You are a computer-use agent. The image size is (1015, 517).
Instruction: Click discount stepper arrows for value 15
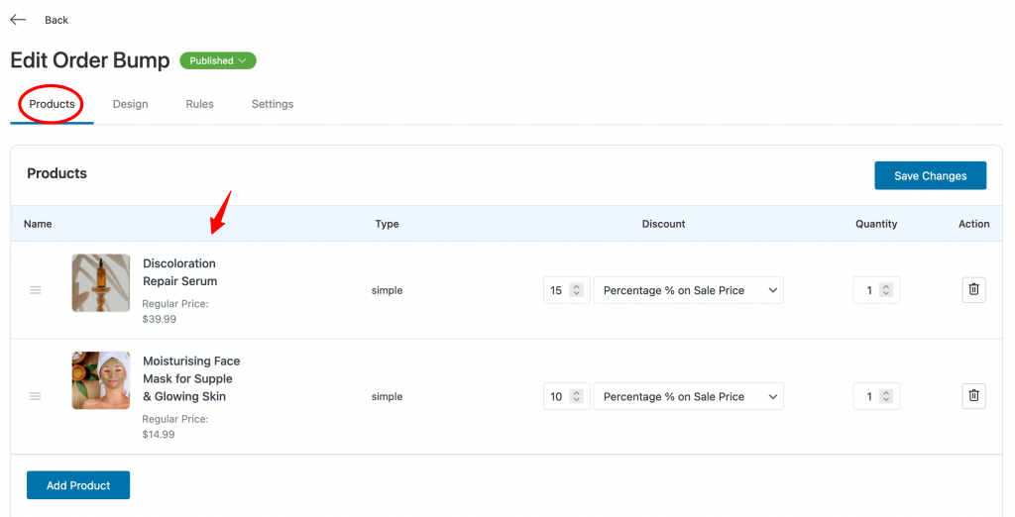(x=576, y=290)
